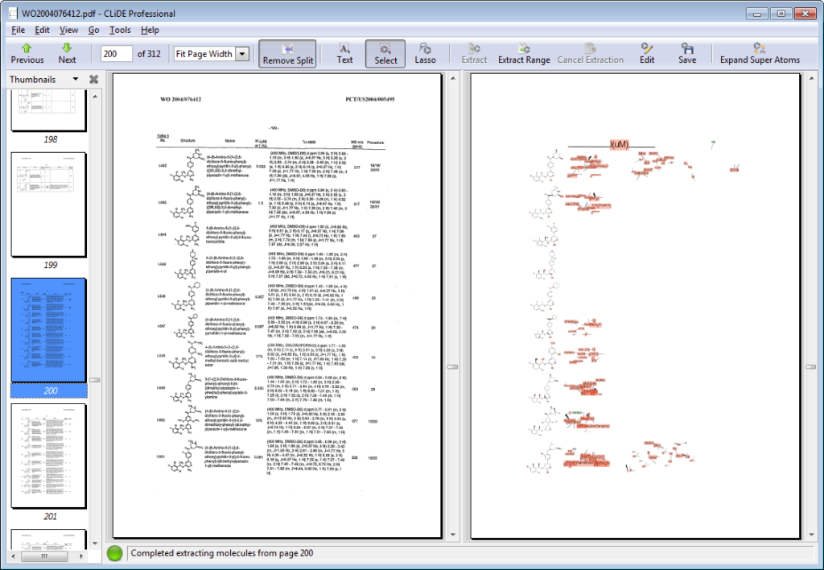This screenshot has height=570, width=824.
Task: Click the green status indicator
Action: [116, 553]
